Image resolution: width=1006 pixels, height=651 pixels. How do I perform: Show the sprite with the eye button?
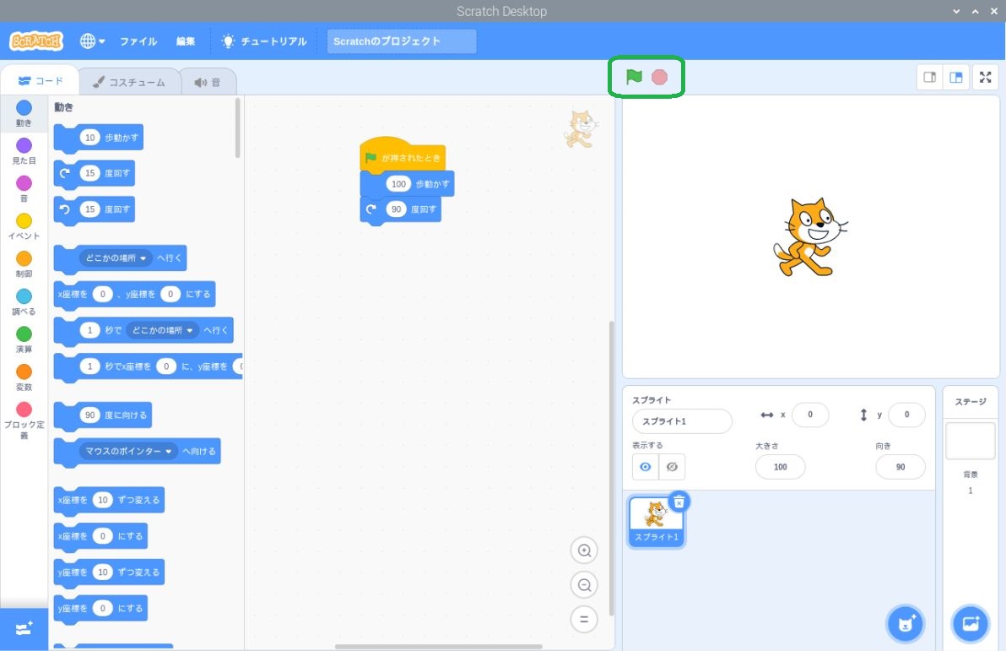pos(646,467)
